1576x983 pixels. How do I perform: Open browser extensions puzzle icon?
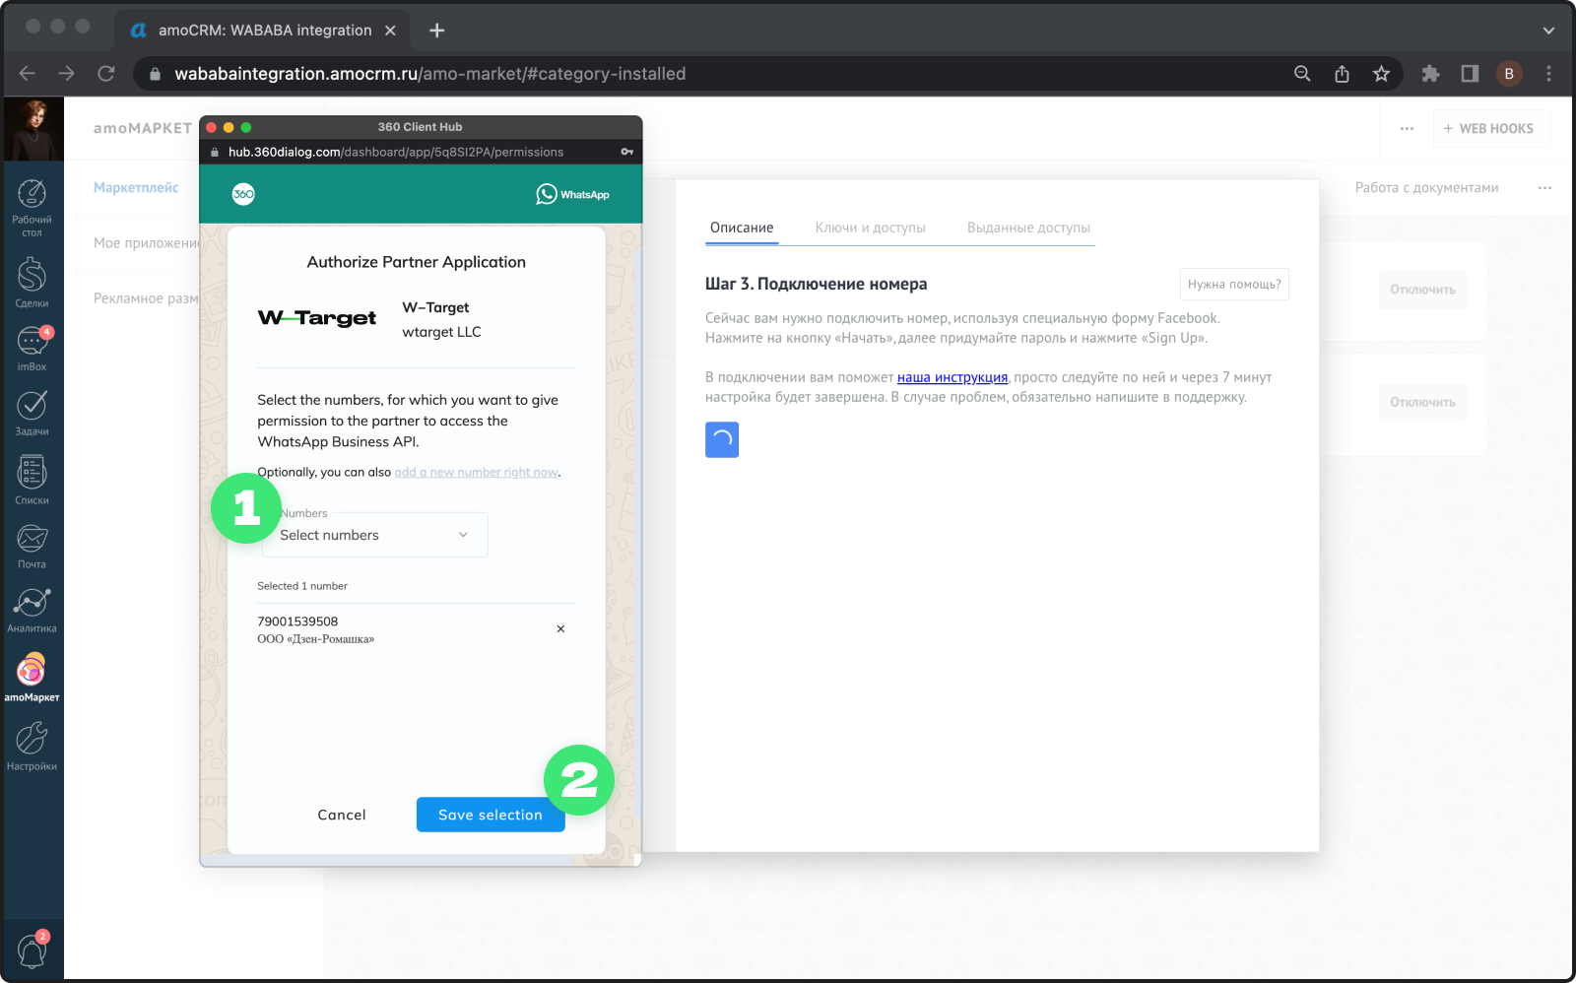(x=1430, y=73)
